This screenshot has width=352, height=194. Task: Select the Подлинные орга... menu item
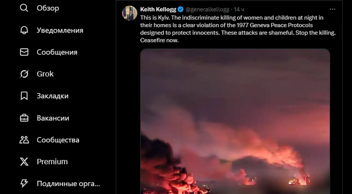[x=68, y=184]
